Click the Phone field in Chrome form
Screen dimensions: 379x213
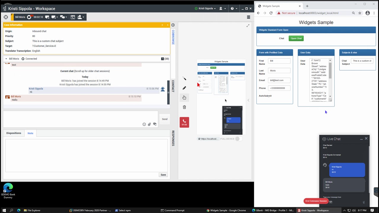click(279, 88)
